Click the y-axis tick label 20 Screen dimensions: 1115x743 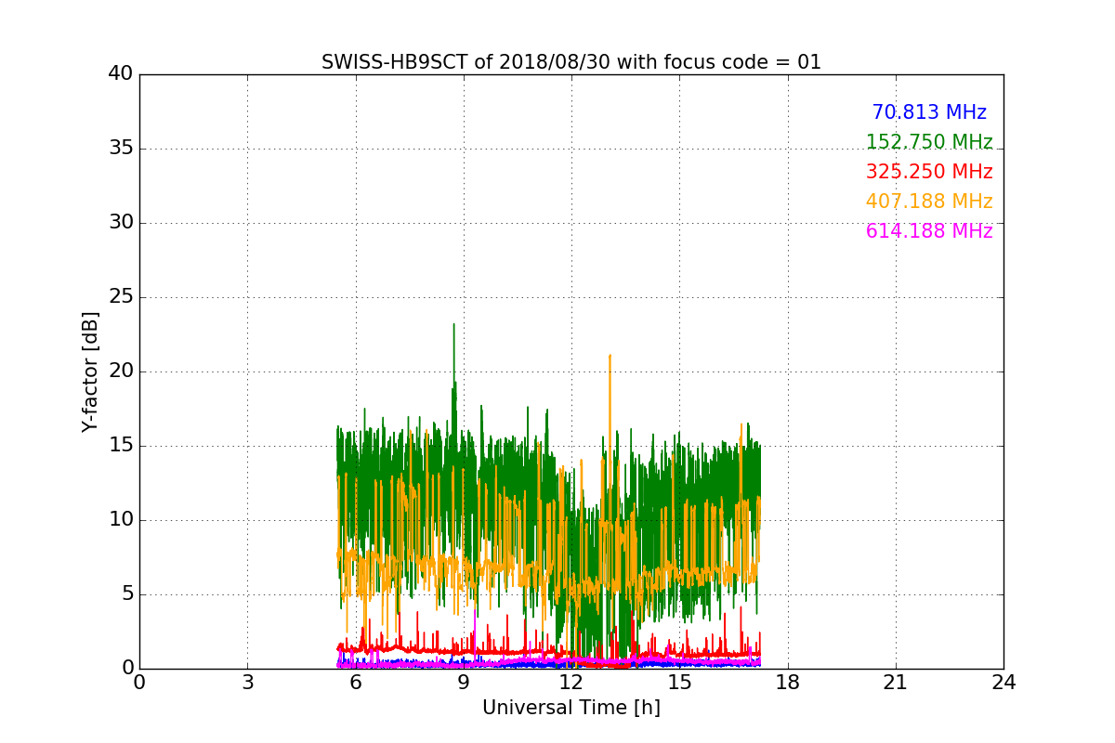[121, 371]
